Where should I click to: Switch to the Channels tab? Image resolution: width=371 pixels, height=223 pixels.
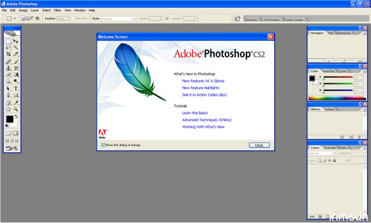(330, 148)
